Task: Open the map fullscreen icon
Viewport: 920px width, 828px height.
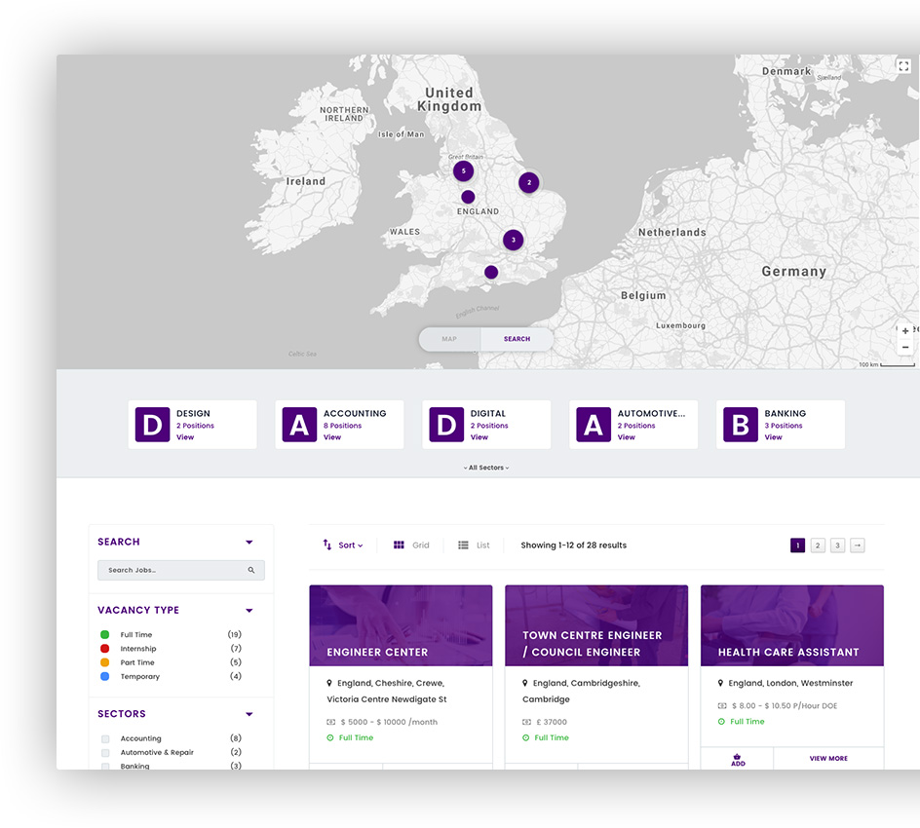Action: 903,65
